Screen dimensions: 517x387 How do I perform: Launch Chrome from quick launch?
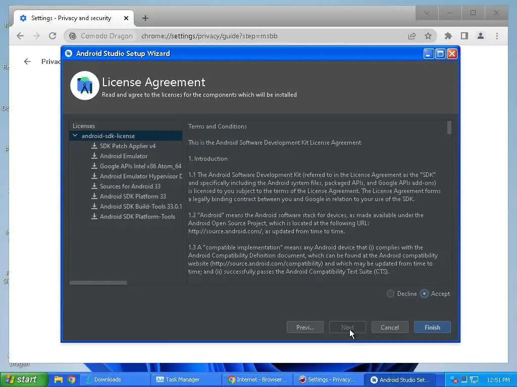71,379
